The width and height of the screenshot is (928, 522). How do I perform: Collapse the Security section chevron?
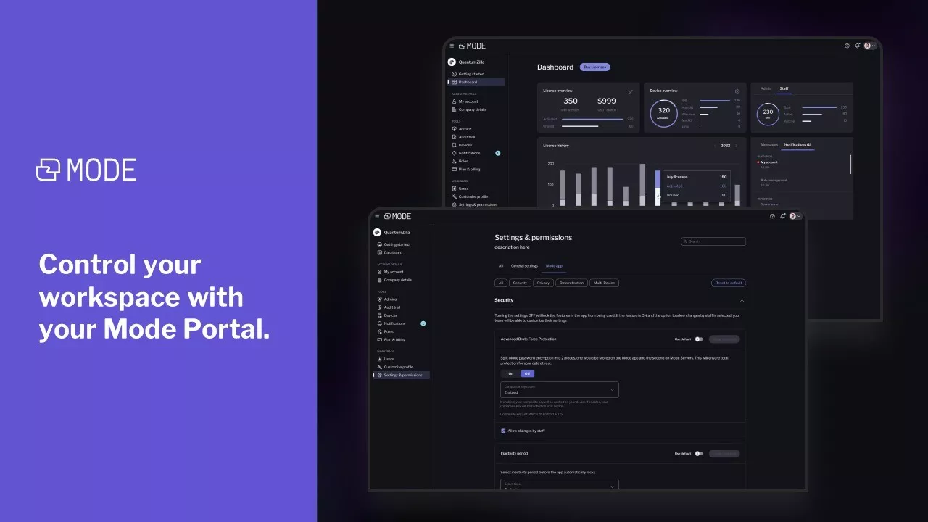pyautogui.click(x=742, y=300)
